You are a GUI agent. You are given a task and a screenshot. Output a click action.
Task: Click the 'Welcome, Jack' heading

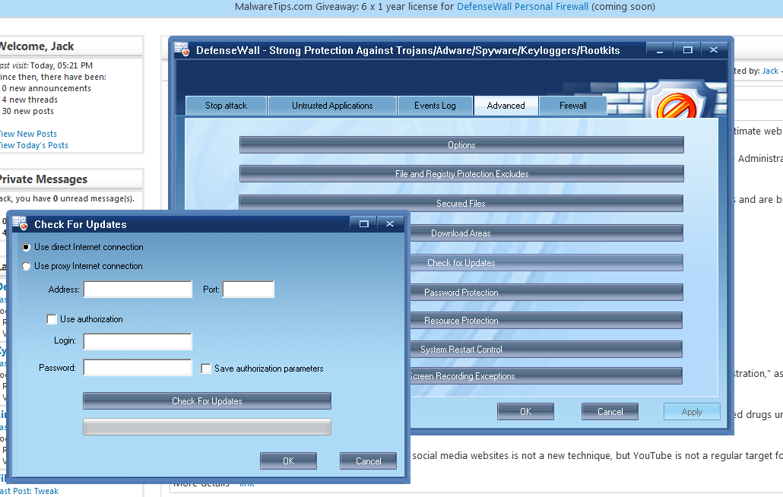[36, 46]
